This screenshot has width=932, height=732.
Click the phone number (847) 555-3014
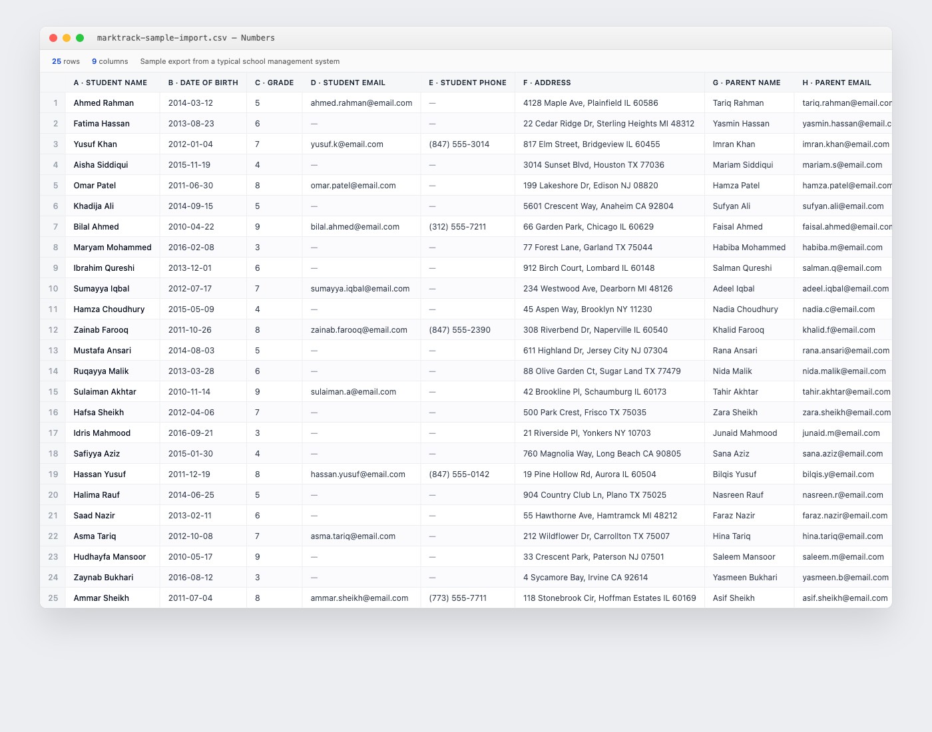(x=468, y=144)
